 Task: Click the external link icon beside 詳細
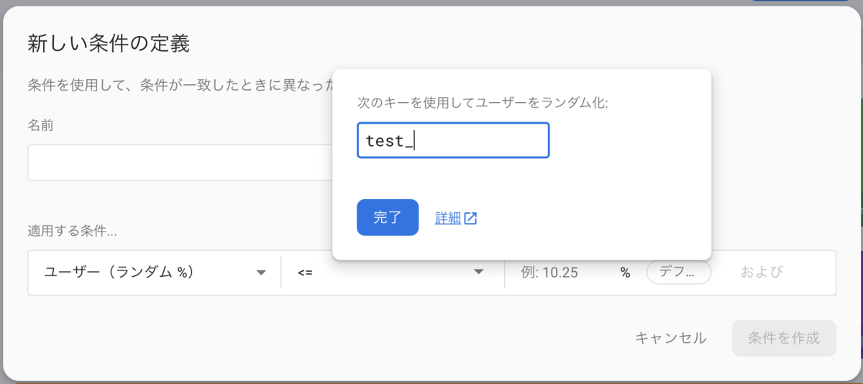click(470, 219)
